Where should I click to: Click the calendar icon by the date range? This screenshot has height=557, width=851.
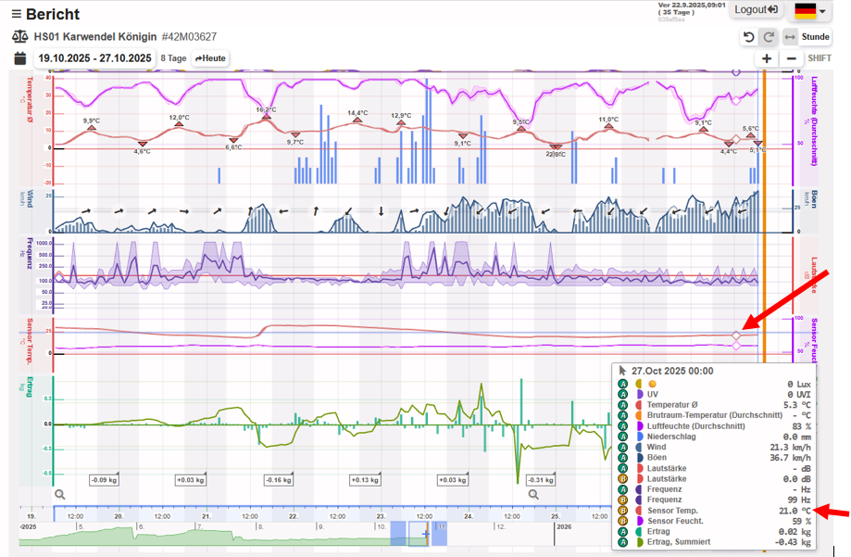[19, 58]
